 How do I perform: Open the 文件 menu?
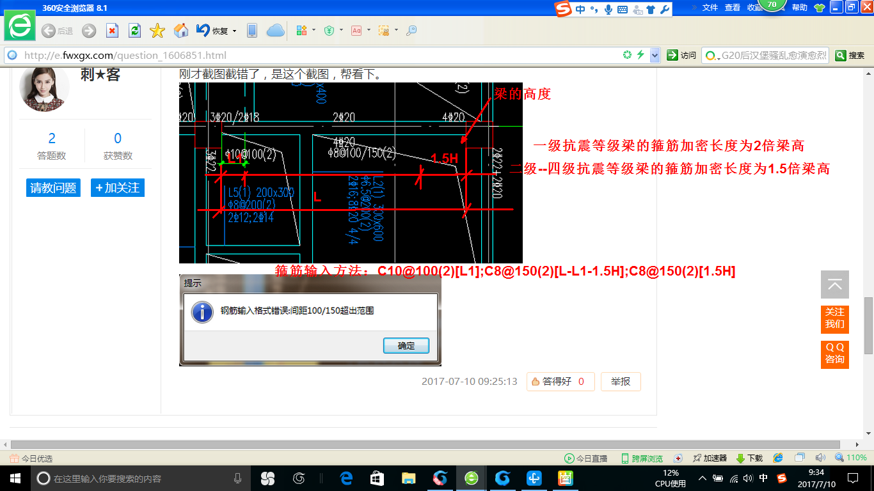710,8
